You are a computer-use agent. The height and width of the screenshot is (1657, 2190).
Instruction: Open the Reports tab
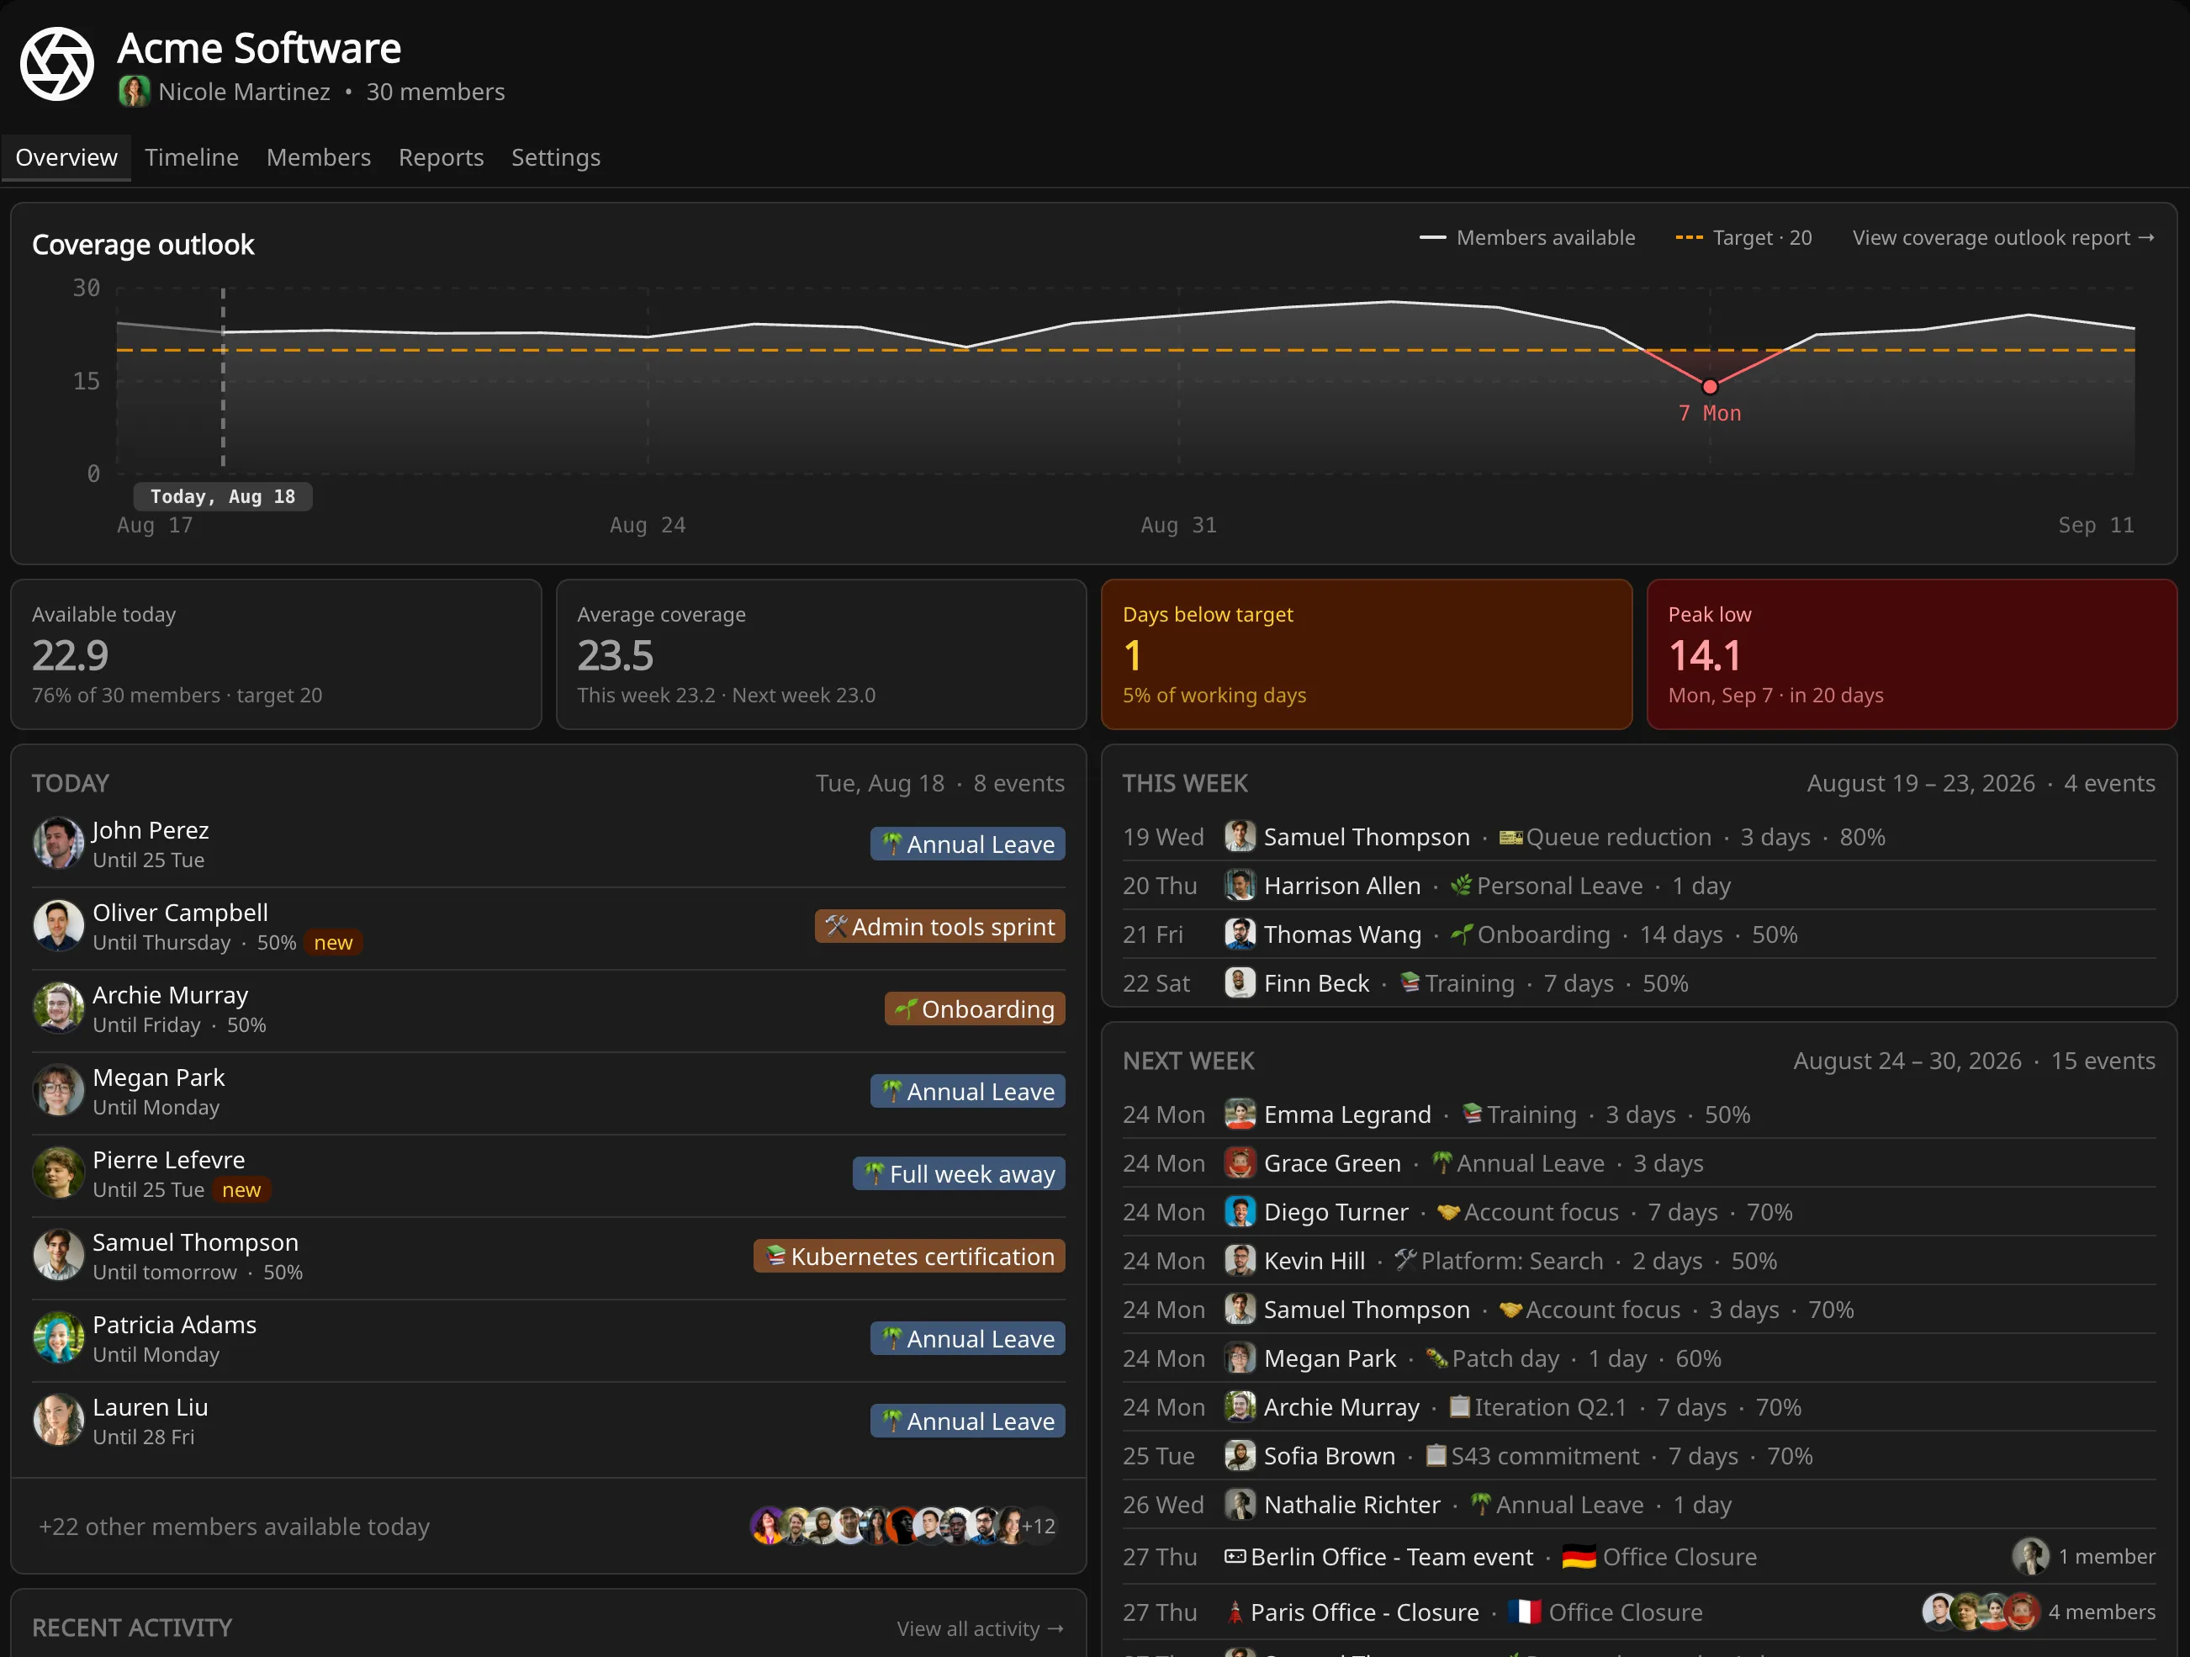[441, 157]
